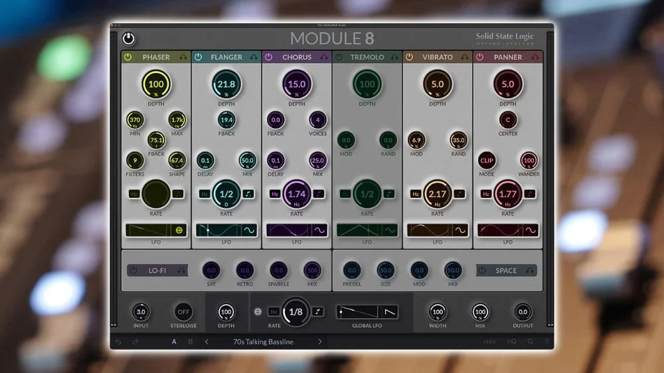Adjust the Chorus Rate knob
Screen dimensions: 664x373
click(296, 194)
